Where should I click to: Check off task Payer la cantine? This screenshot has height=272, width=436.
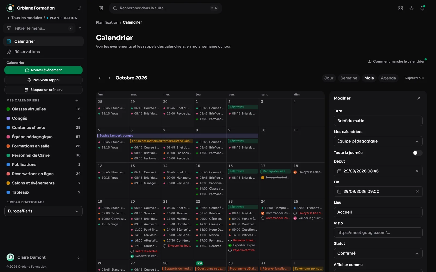click(x=230, y=250)
